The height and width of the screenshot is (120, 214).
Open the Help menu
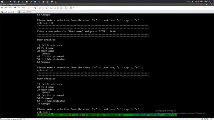[x=23, y=8]
